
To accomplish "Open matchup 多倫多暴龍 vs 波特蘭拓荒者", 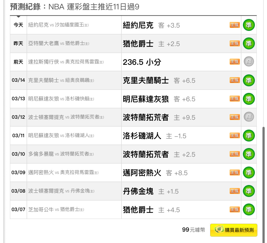I will 61,154.
